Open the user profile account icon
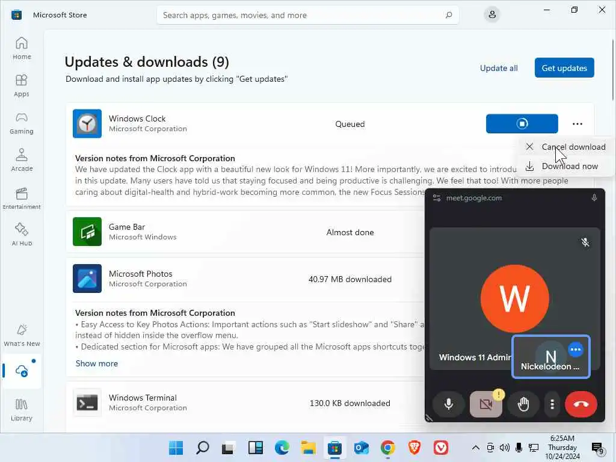Screen dimensions: 616x462 tap(492, 15)
